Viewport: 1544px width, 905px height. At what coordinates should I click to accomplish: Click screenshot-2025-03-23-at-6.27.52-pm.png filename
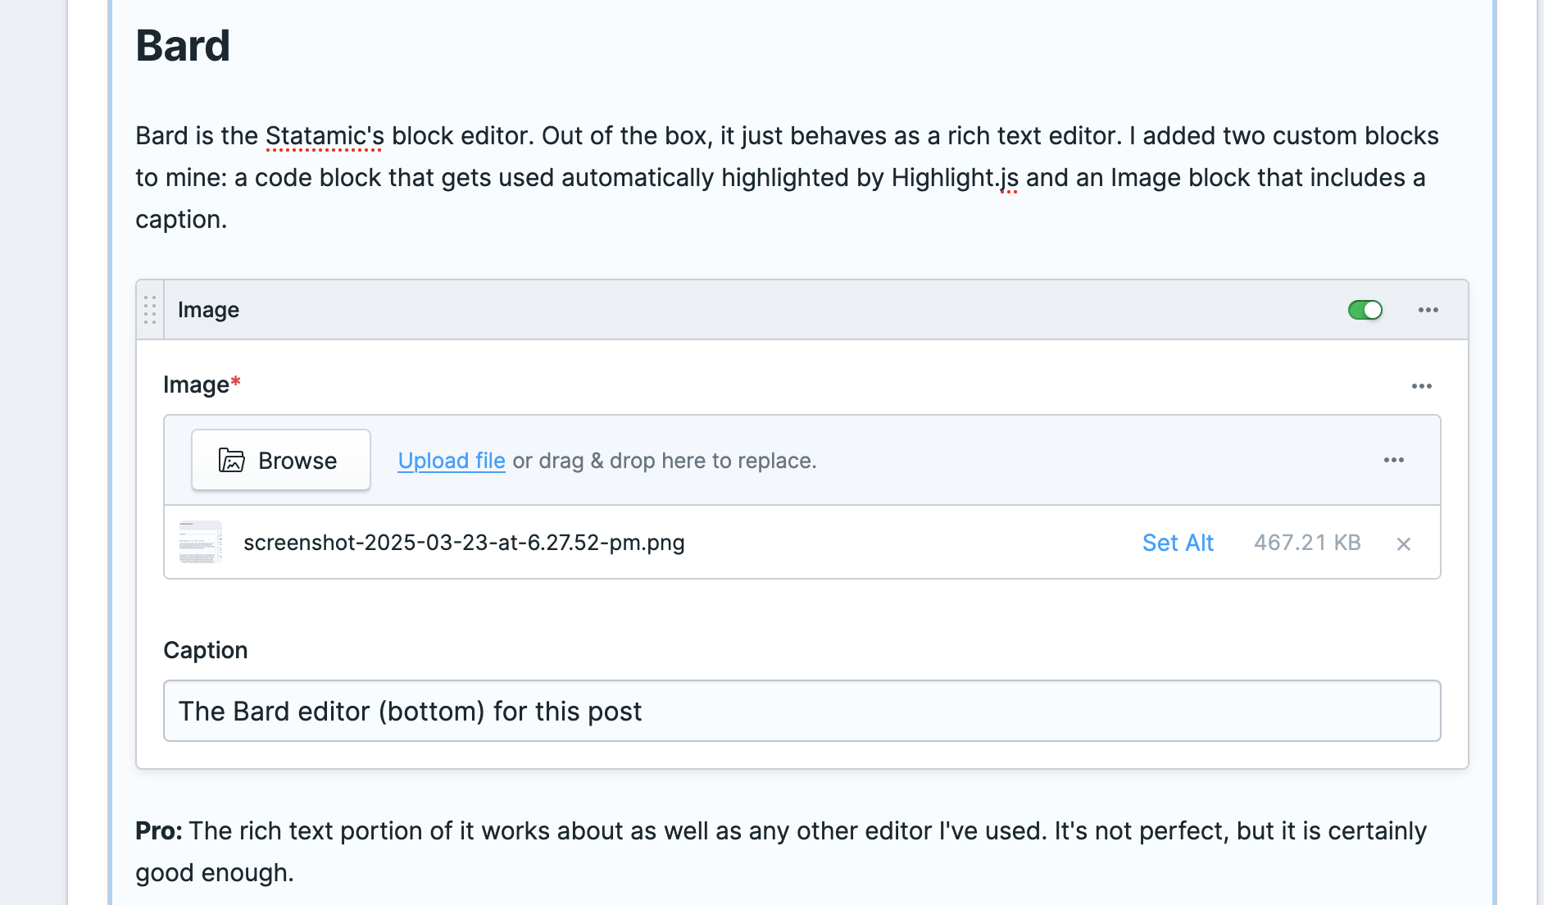(464, 543)
